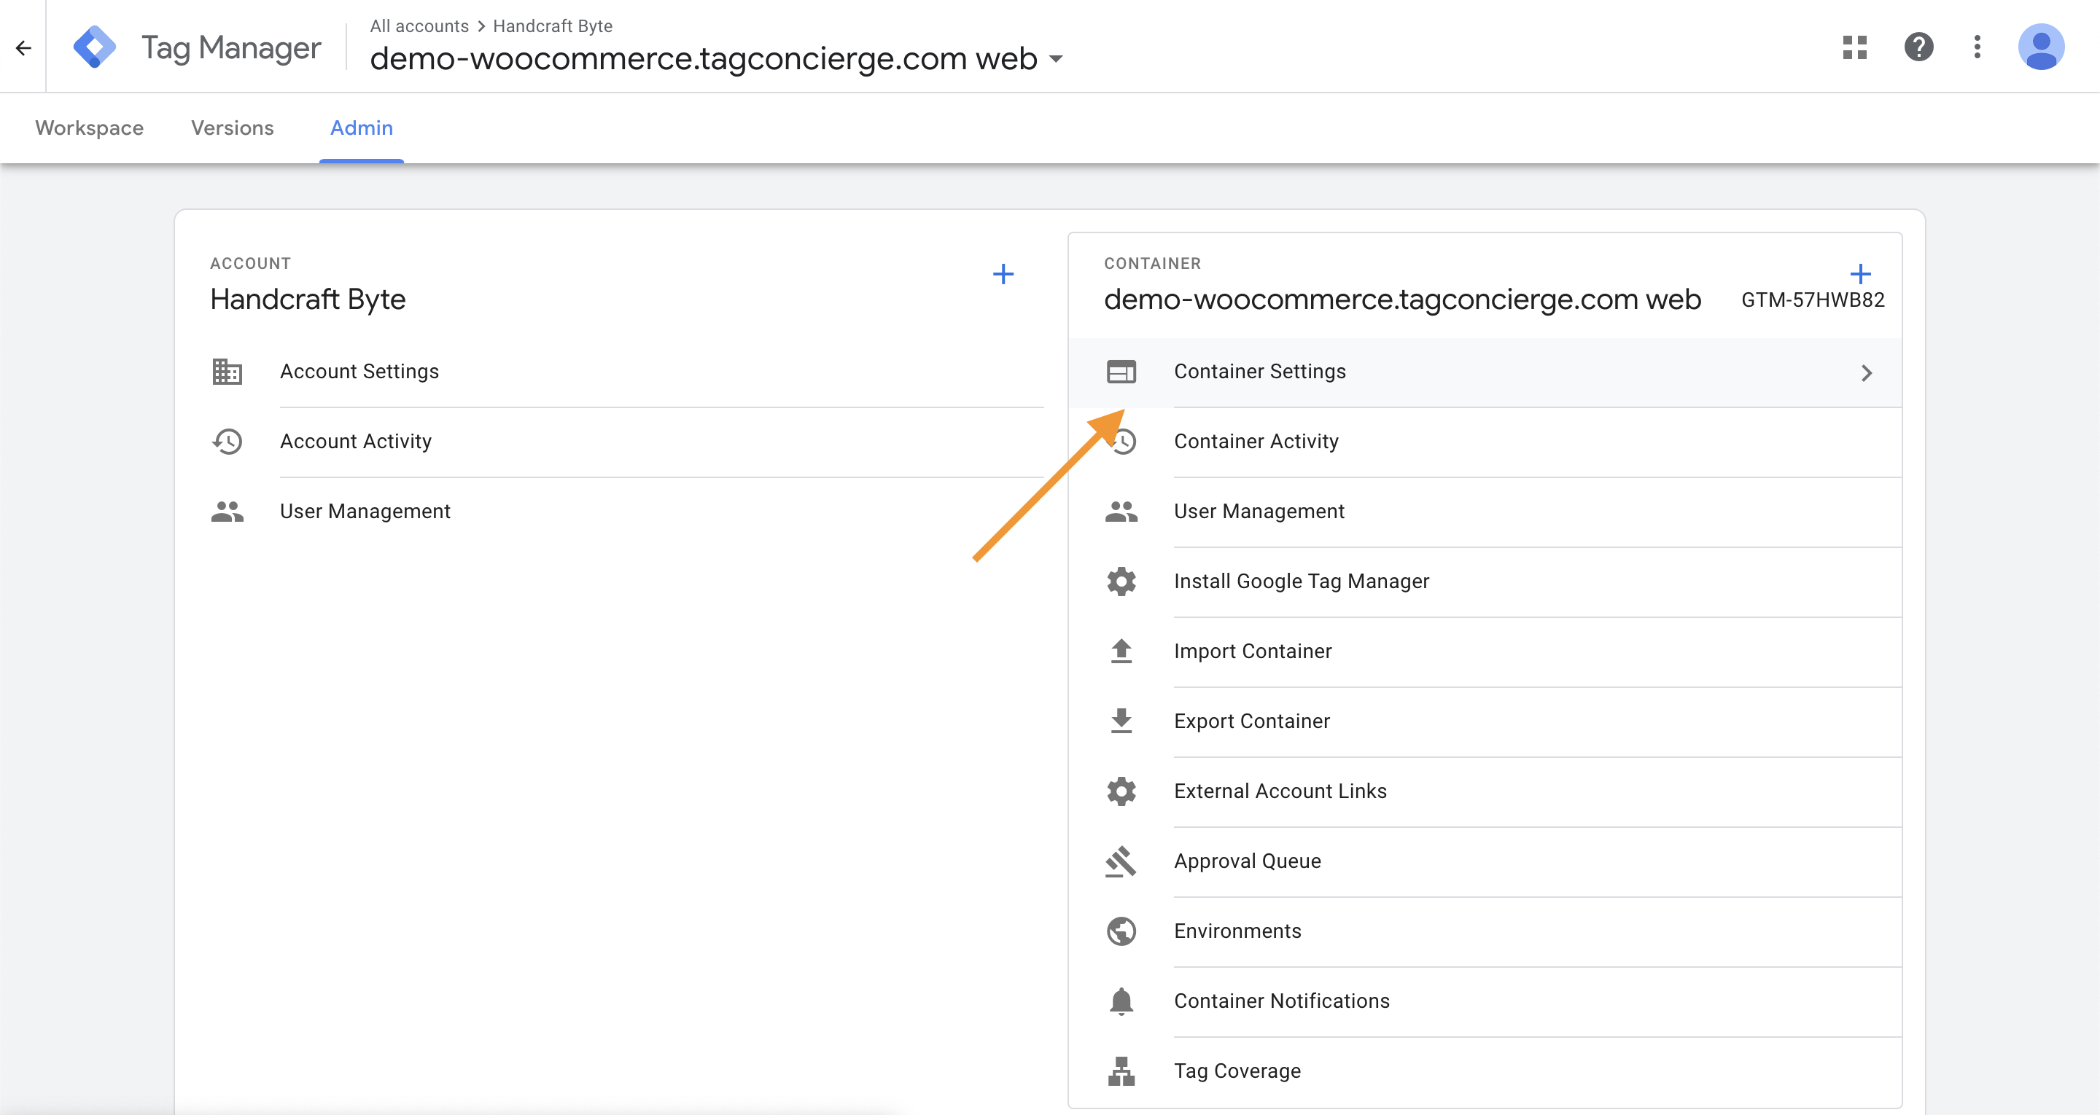Click the plus icon to create container
2100x1115 pixels.
click(1860, 274)
